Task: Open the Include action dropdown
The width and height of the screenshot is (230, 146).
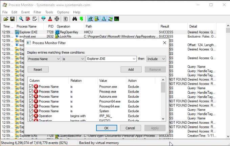Action: click(156, 59)
